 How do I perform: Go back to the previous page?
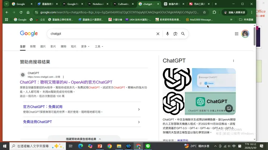(x=7, y=12)
